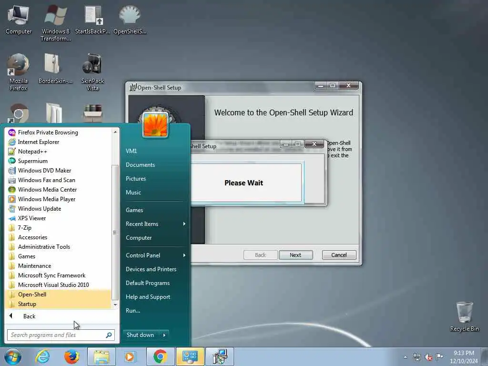The image size is (488, 366).
Task: Expand the 7-Zip folder
Action: tap(58, 227)
